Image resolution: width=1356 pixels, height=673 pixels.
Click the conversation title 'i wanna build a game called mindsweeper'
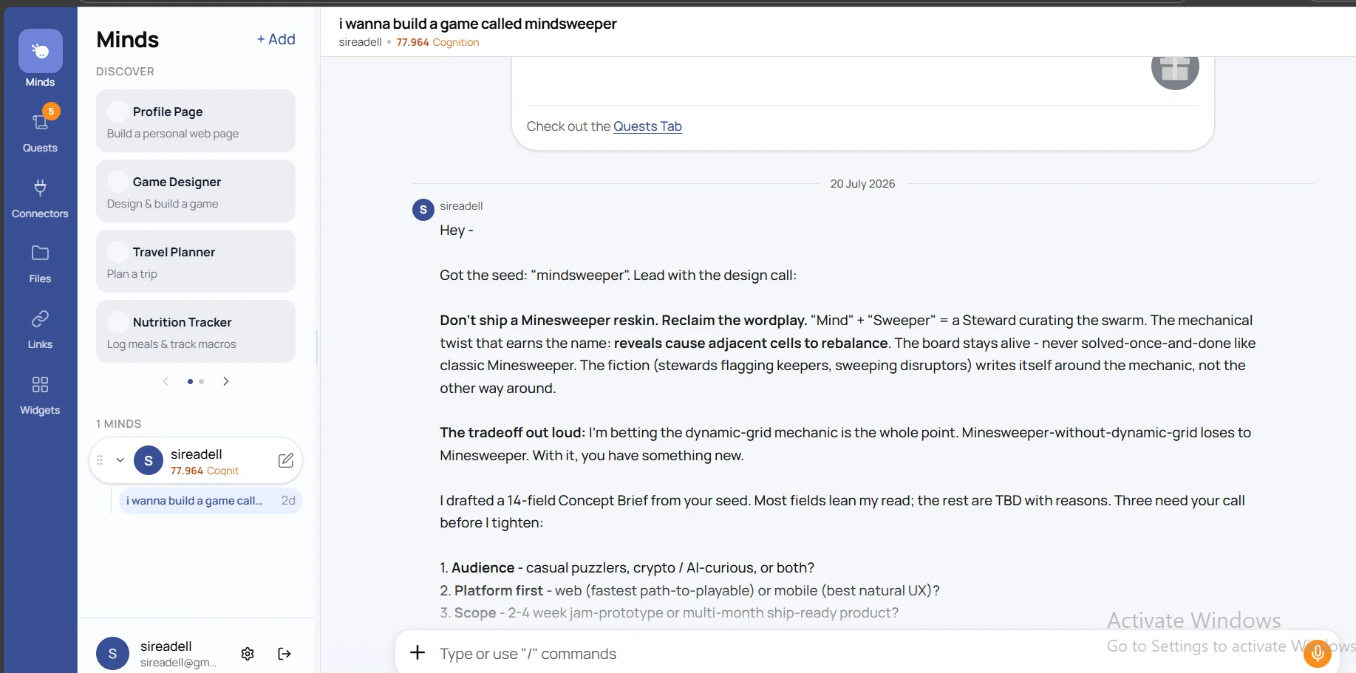tap(477, 24)
